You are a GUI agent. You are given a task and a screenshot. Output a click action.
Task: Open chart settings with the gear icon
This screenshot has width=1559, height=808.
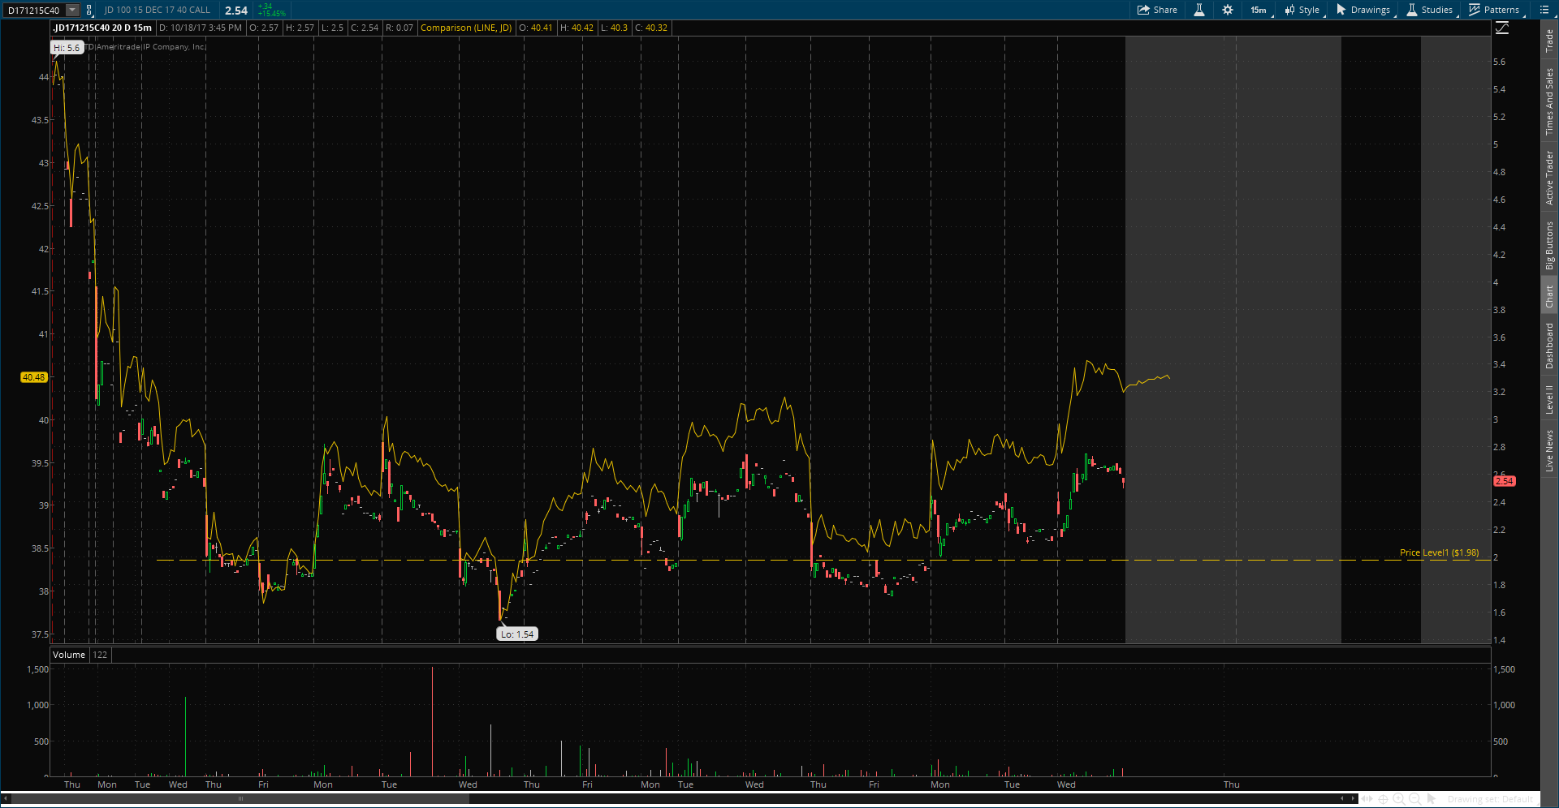tap(1228, 10)
